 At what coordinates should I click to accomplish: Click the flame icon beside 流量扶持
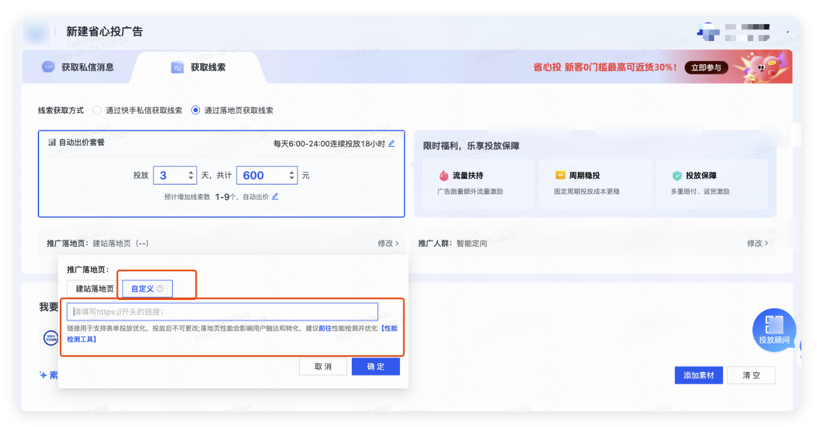tap(444, 175)
